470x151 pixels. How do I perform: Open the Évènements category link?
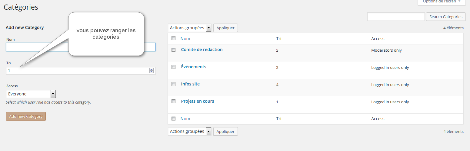coord(194,67)
